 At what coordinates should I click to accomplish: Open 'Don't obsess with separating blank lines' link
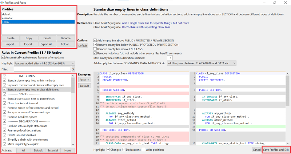coord(146,27)
